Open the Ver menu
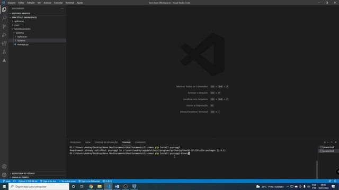339x190 pixels. [39, 3]
